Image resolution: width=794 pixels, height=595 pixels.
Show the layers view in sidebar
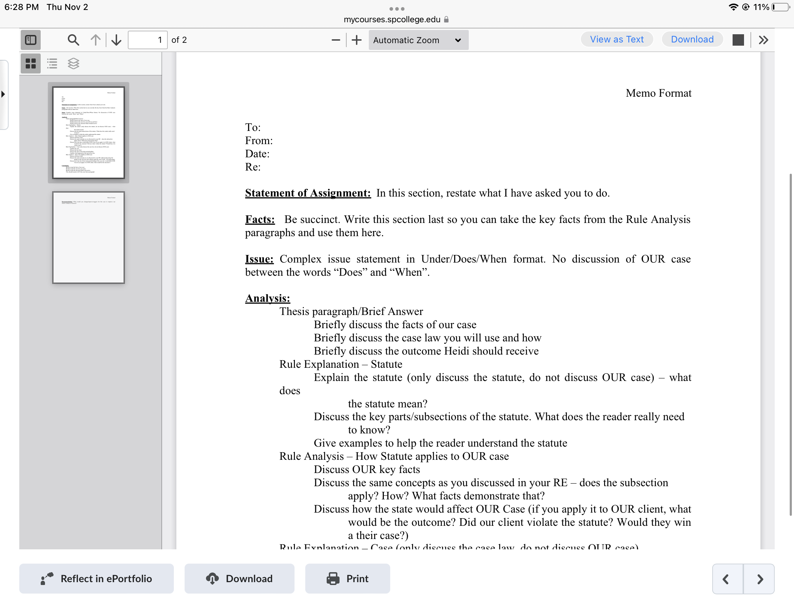[73, 63]
